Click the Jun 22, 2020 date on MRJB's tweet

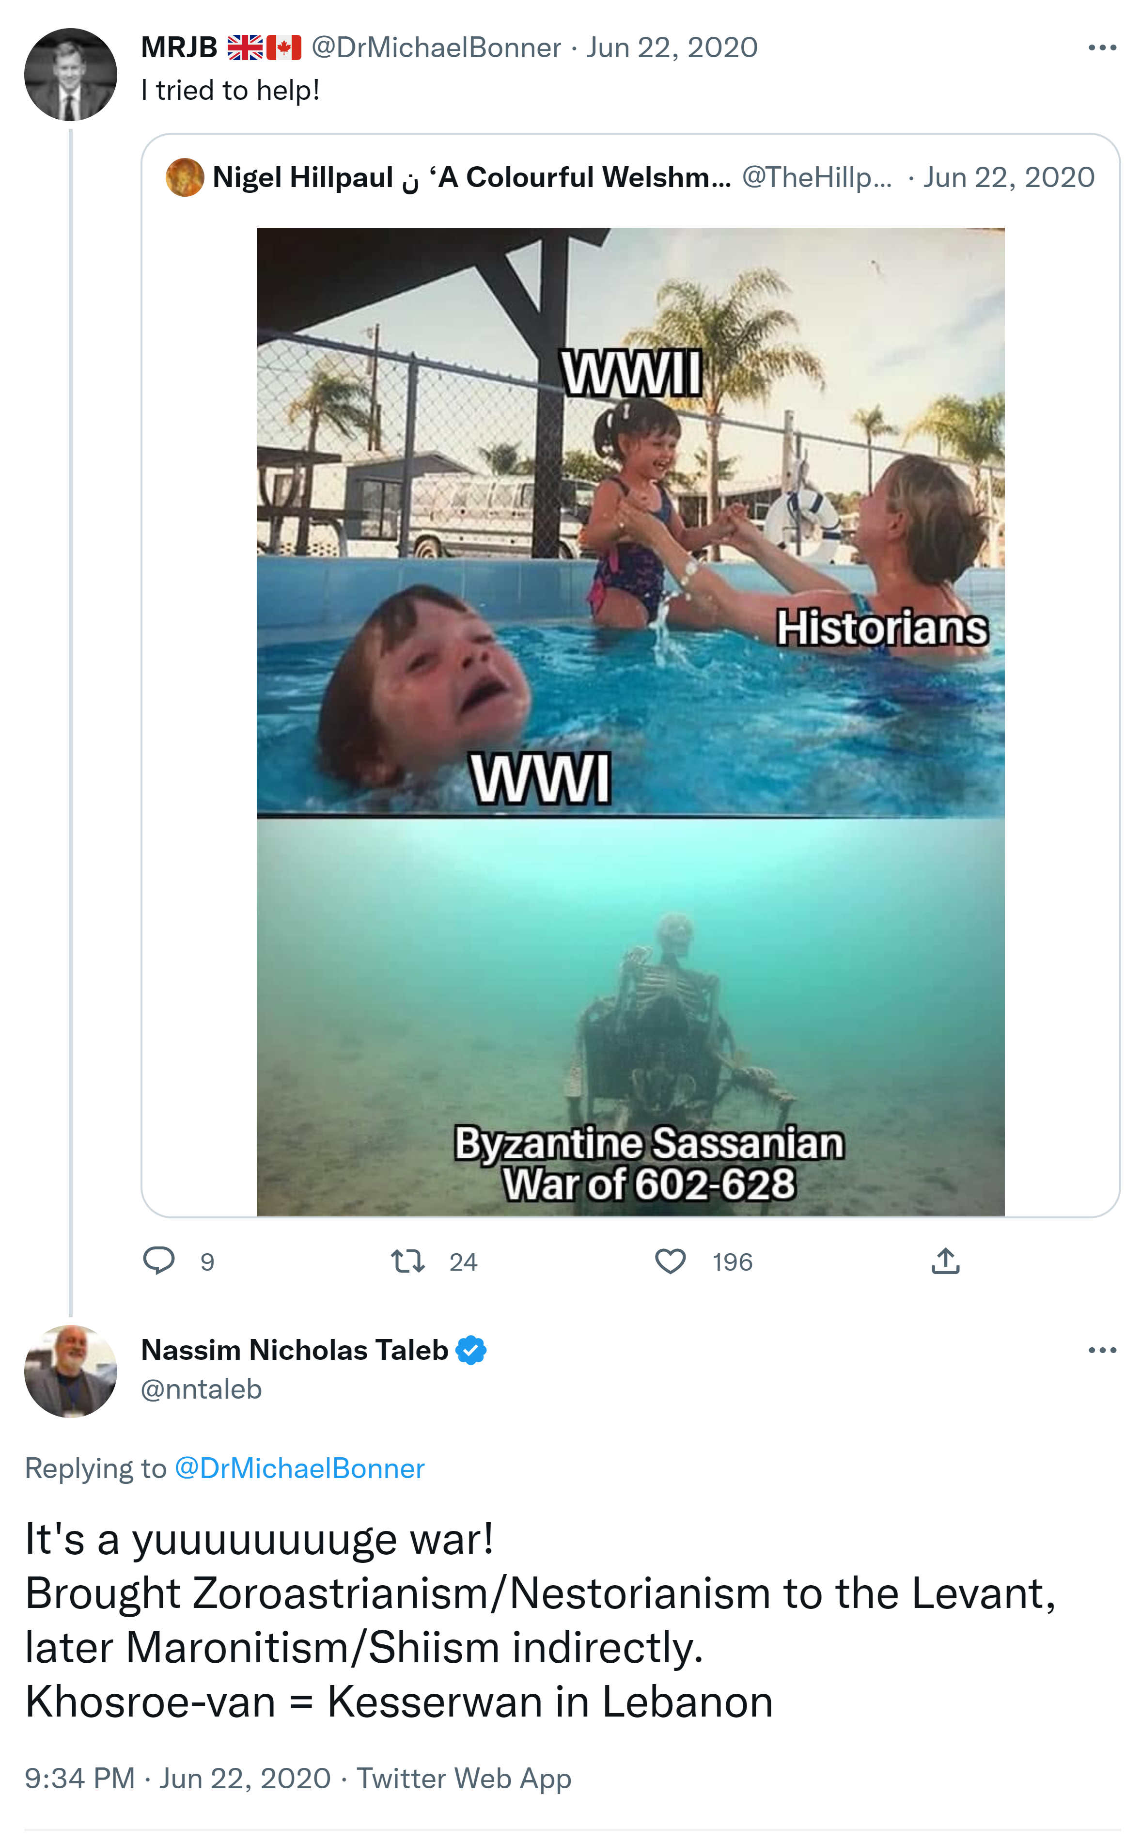[672, 47]
